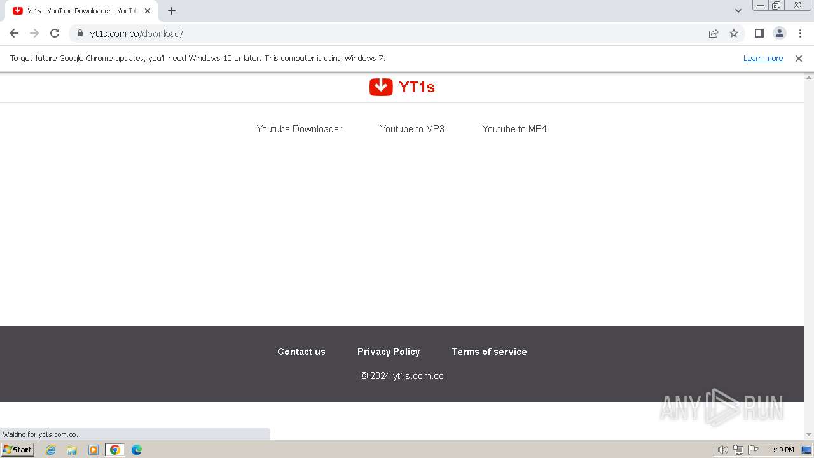Open the Youtube to MP4 menu item

click(514, 129)
